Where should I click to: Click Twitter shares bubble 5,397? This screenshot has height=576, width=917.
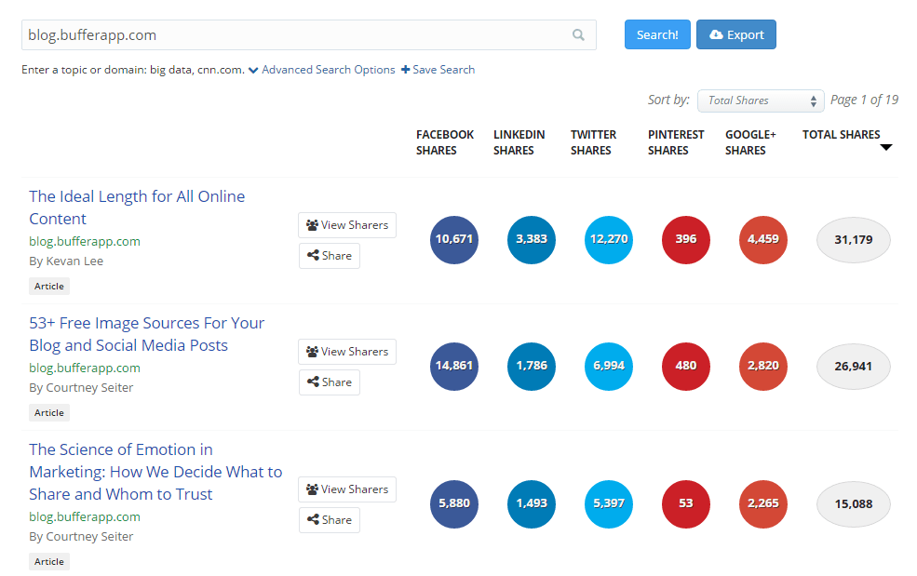[x=609, y=504]
